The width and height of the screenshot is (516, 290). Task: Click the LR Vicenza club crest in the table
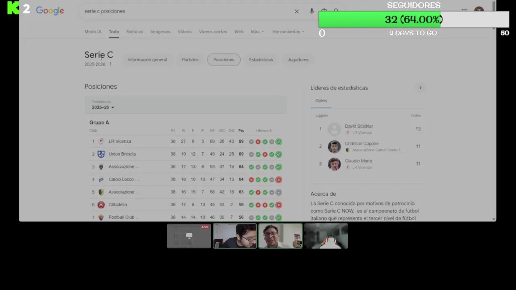(x=101, y=141)
